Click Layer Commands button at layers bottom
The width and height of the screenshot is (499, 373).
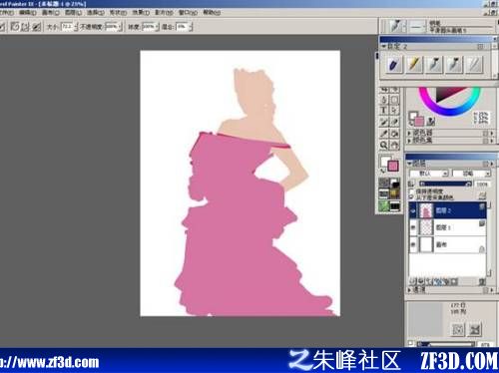click(x=413, y=282)
